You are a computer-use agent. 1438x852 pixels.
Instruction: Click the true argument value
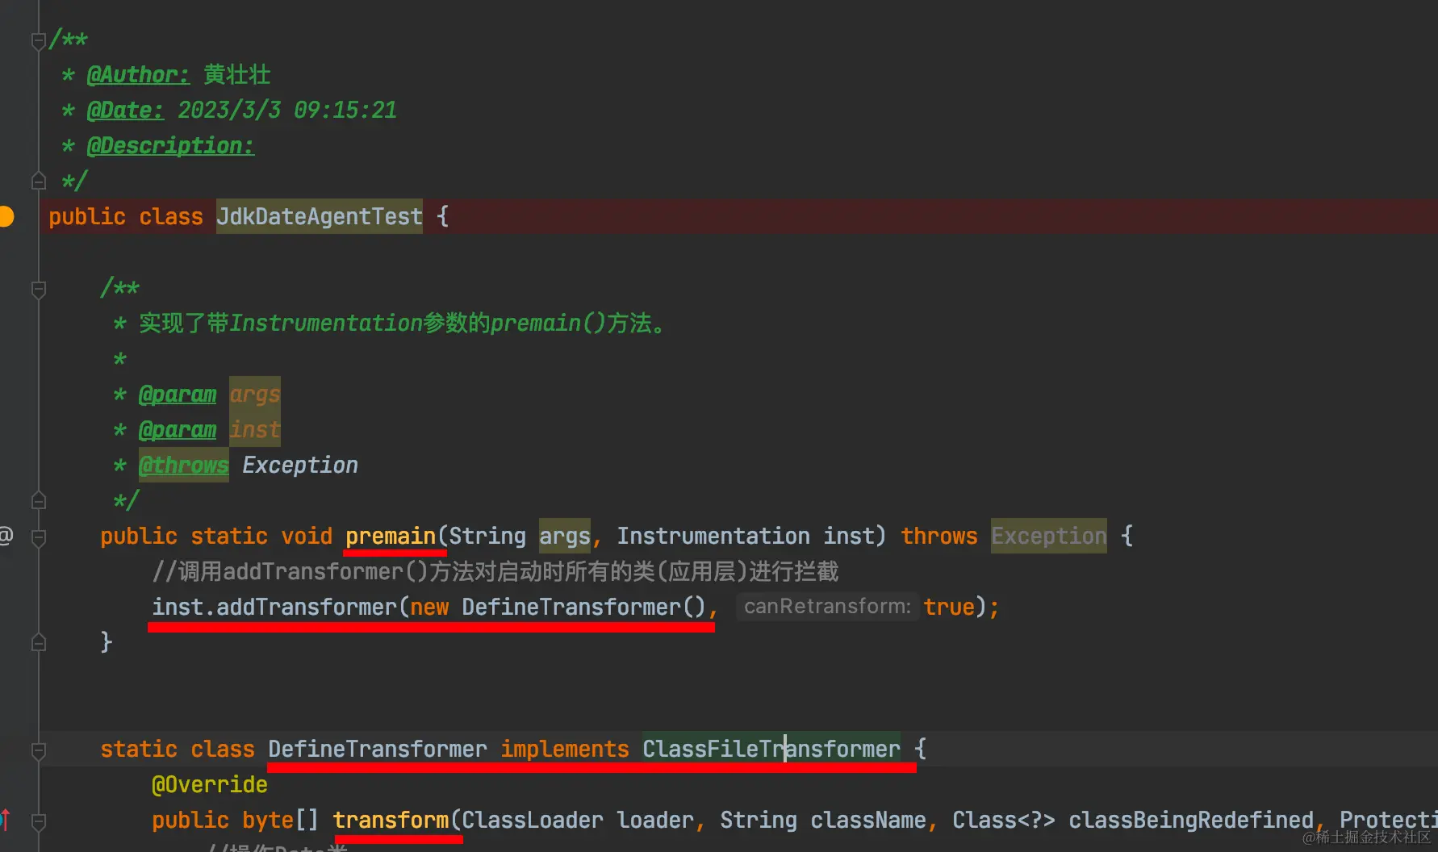949,607
